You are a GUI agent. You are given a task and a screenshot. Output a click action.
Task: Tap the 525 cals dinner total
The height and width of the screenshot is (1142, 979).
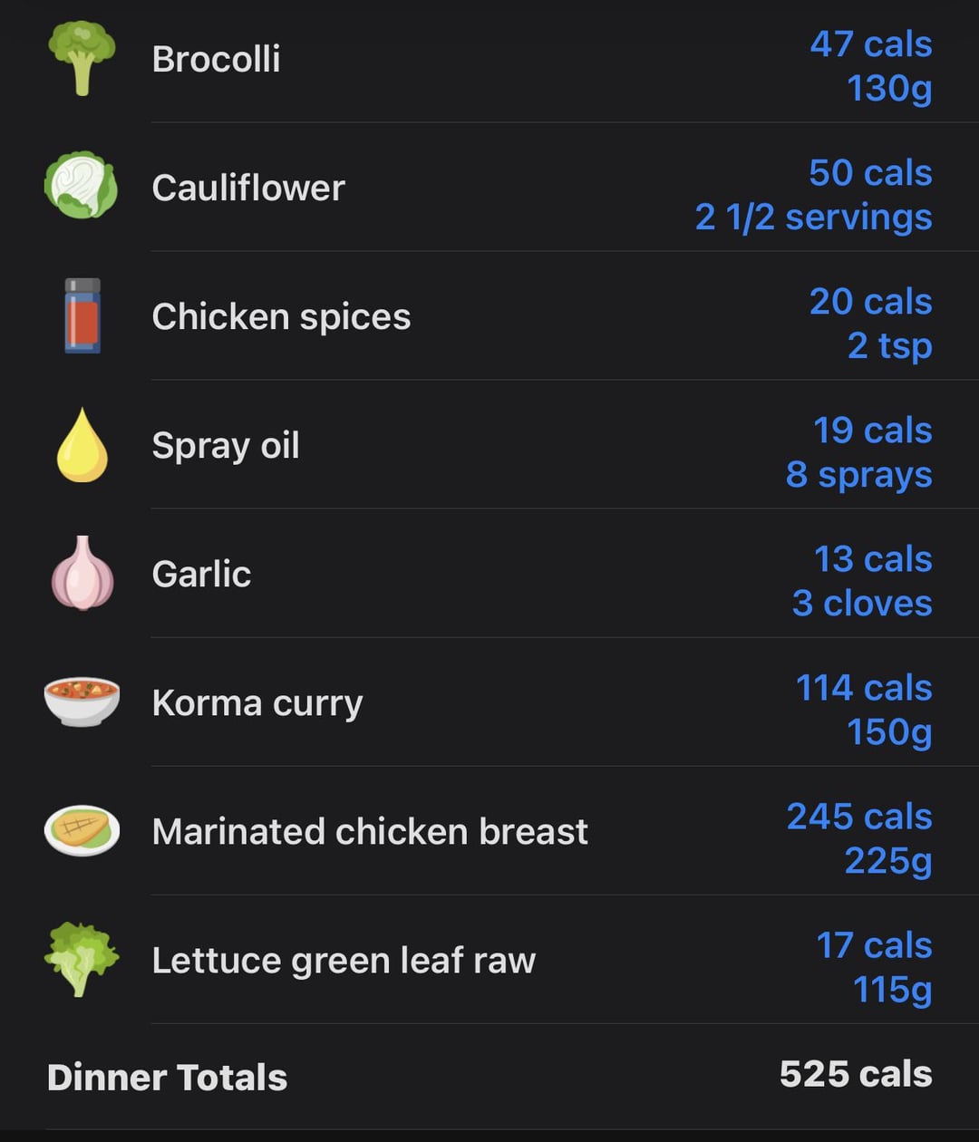(856, 1074)
